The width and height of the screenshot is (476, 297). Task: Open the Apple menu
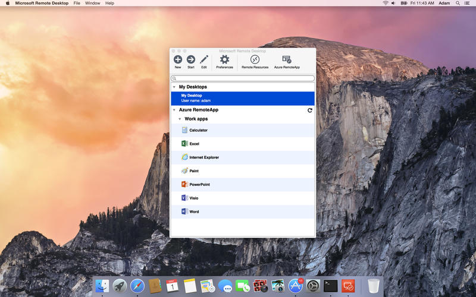click(8, 3)
